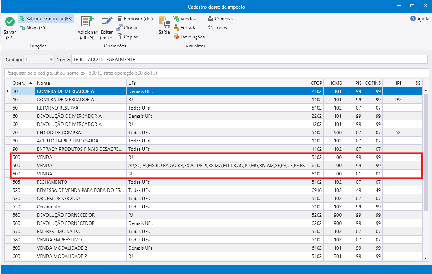432x274 pixels.
Task: Select FECHAMENTO row
Action: [x=214, y=182]
